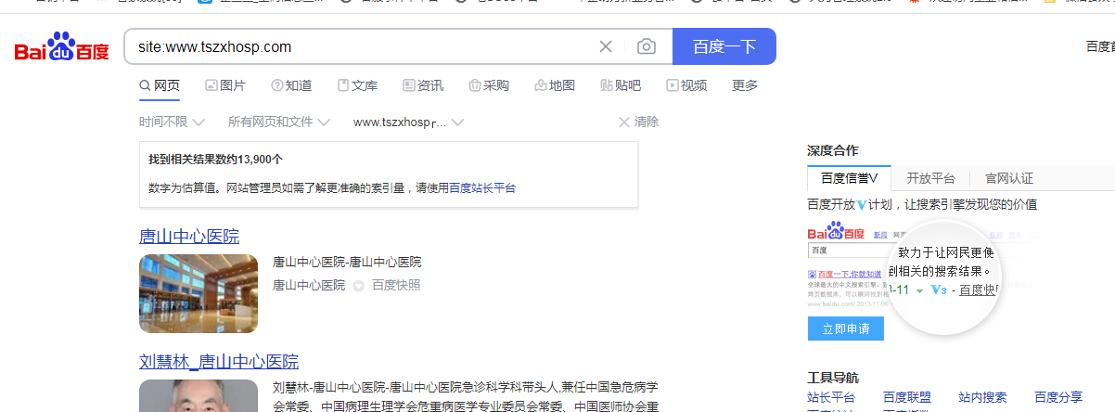Expand the 时间不限 filter dropdown
This screenshot has width=1115, height=412.
(x=171, y=122)
